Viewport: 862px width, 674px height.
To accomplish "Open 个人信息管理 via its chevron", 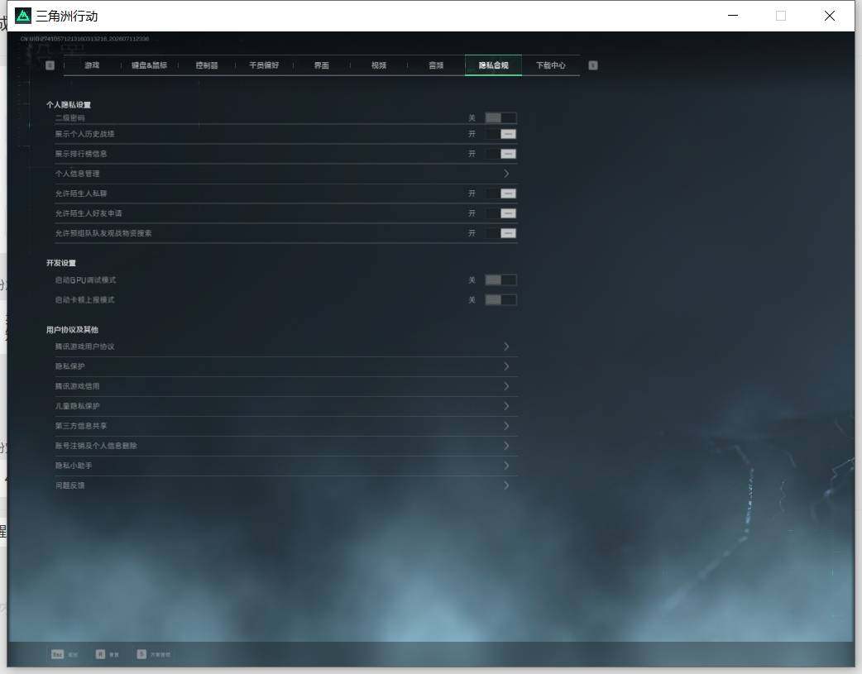I will tap(506, 174).
